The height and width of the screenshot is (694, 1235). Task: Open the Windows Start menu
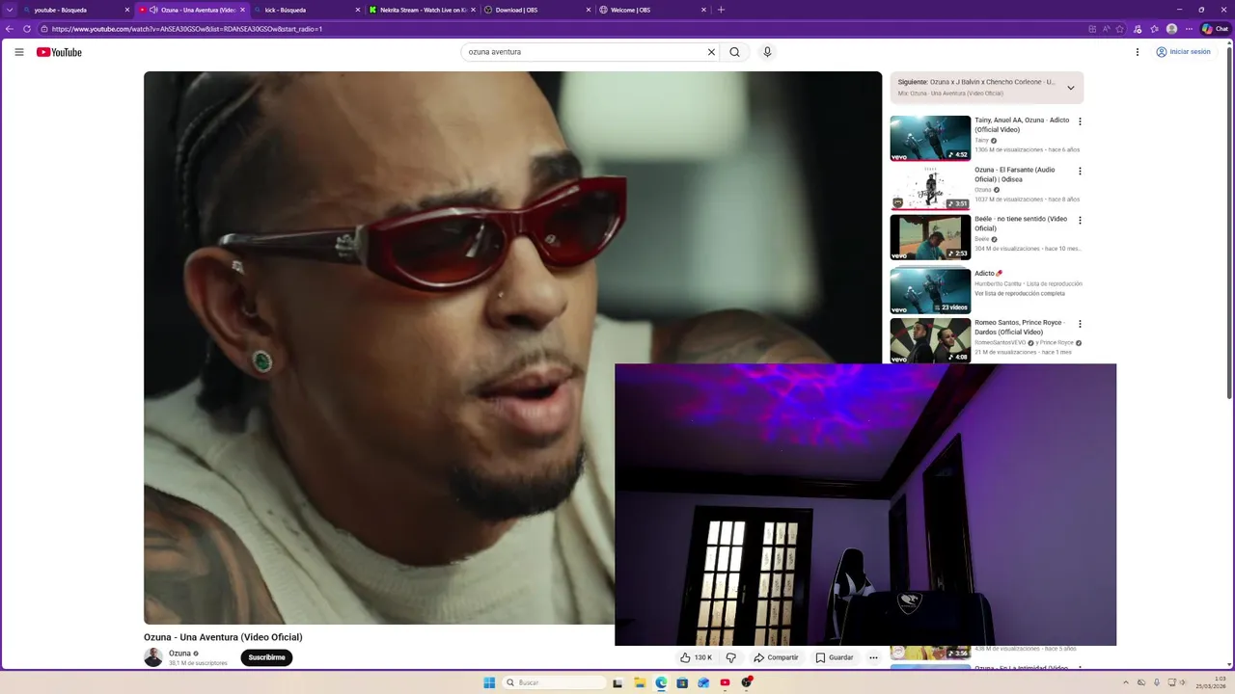click(x=489, y=682)
